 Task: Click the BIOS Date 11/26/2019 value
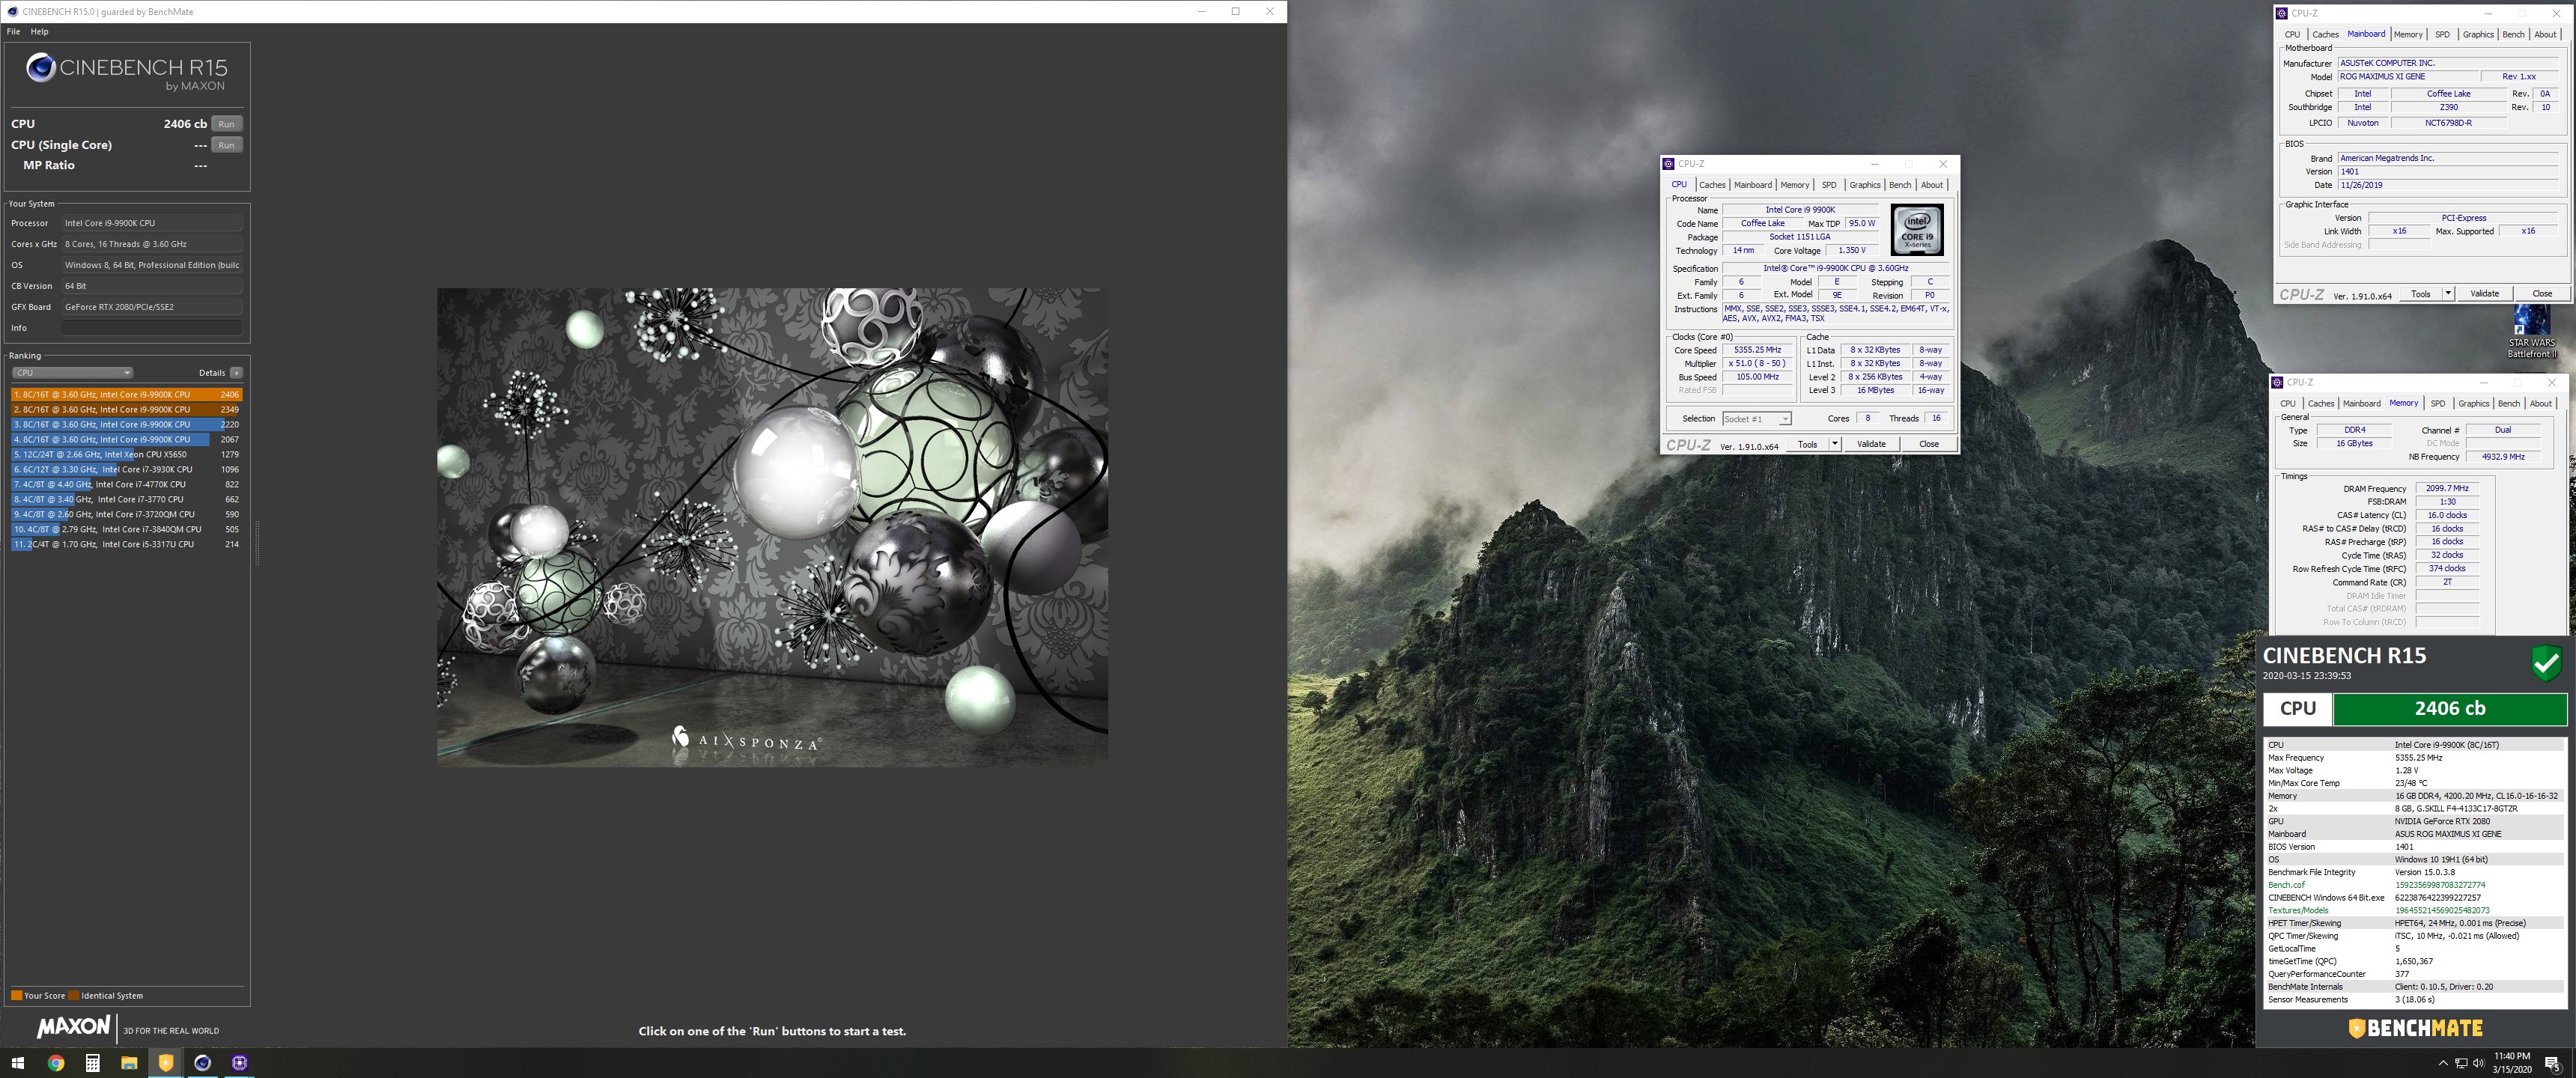(2447, 185)
